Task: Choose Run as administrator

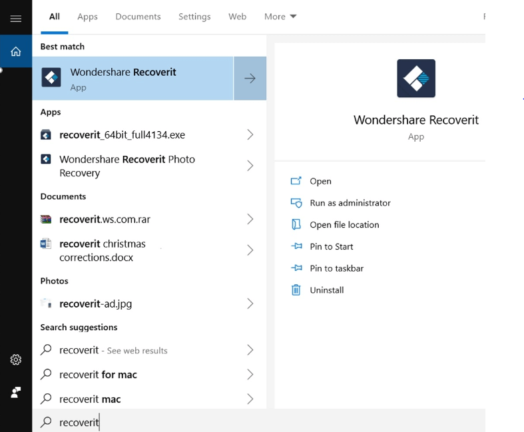Action: point(350,203)
